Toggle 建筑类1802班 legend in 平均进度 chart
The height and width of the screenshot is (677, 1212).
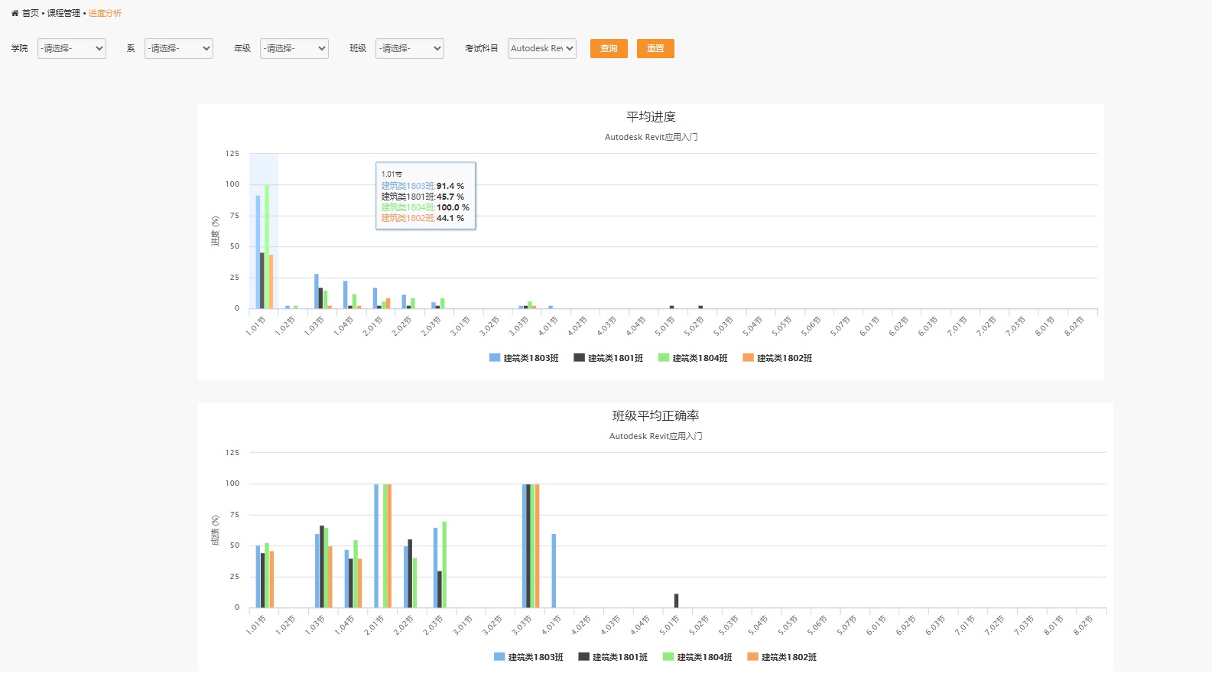pyautogui.click(x=778, y=358)
